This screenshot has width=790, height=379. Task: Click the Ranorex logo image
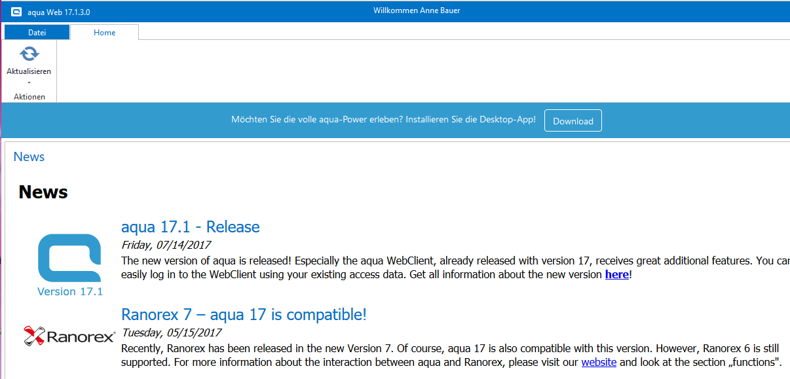[69, 336]
